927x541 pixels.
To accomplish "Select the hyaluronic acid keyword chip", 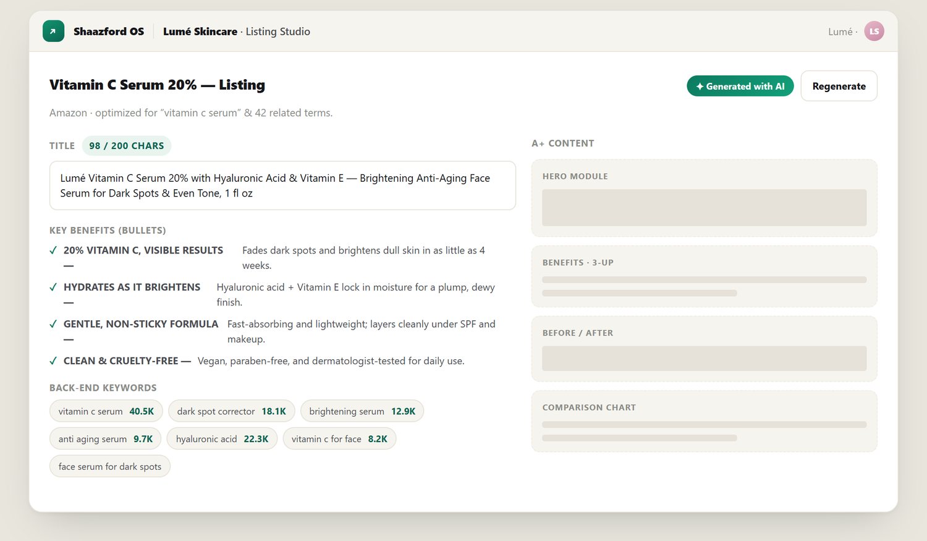I will pyautogui.click(x=222, y=439).
